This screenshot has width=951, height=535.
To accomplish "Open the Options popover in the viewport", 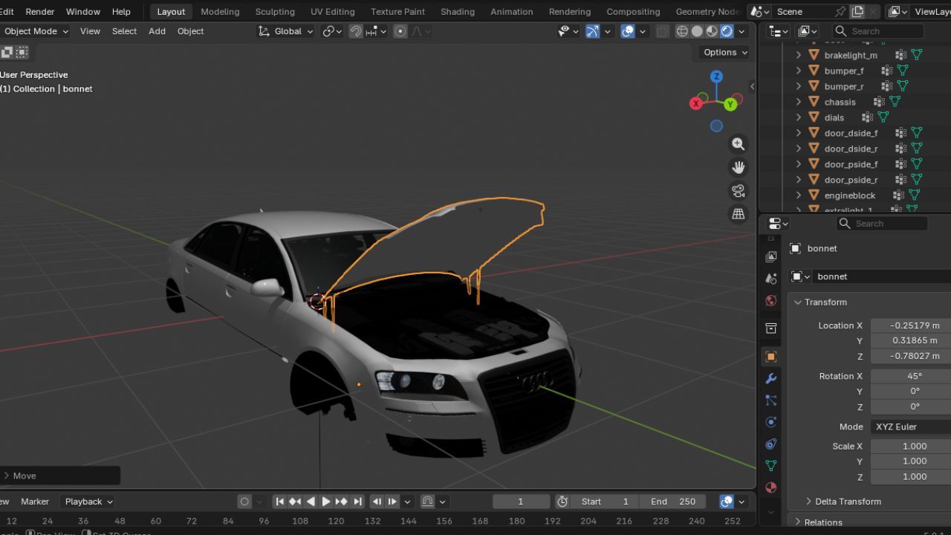I will click(723, 52).
